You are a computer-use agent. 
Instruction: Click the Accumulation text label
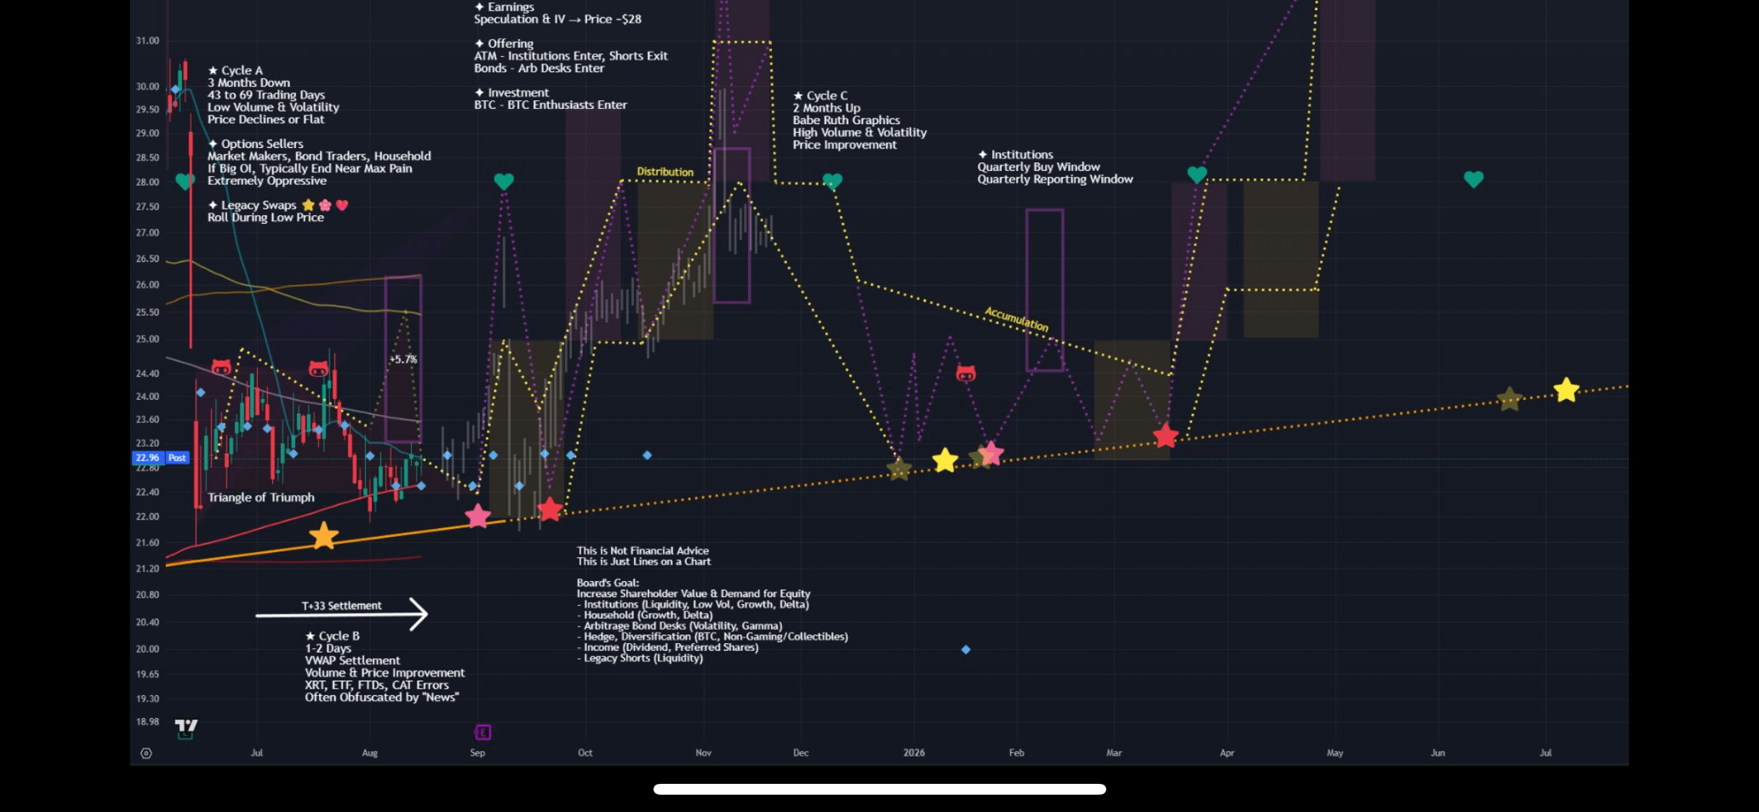1016,319
